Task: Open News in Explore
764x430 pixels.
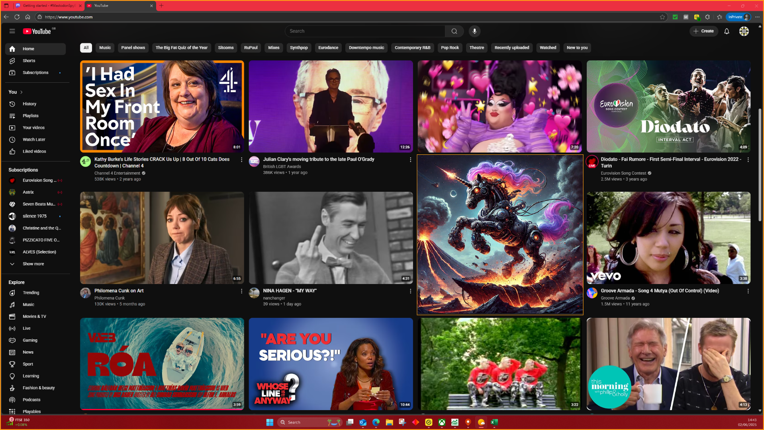Action: point(35,352)
